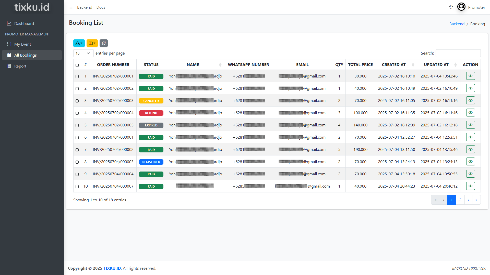Image resolution: width=490 pixels, height=275 pixels.
Task: Click the Backend breadcrumb link
Action: 457,24
